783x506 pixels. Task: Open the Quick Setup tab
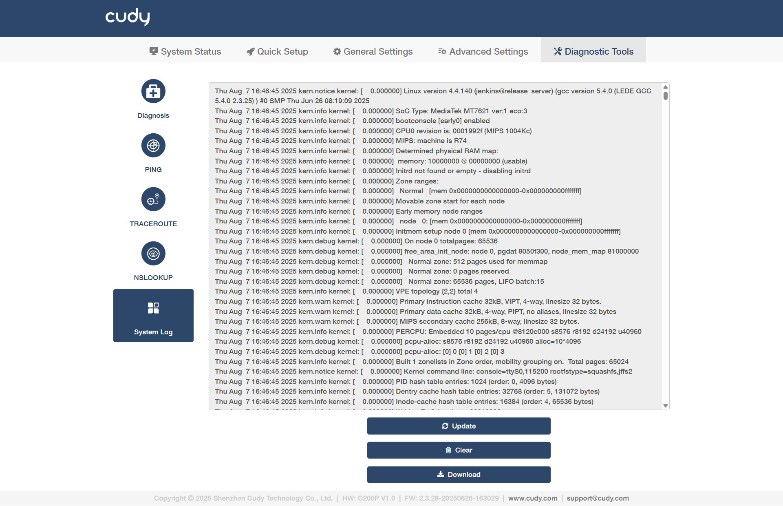(x=278, y=52)
